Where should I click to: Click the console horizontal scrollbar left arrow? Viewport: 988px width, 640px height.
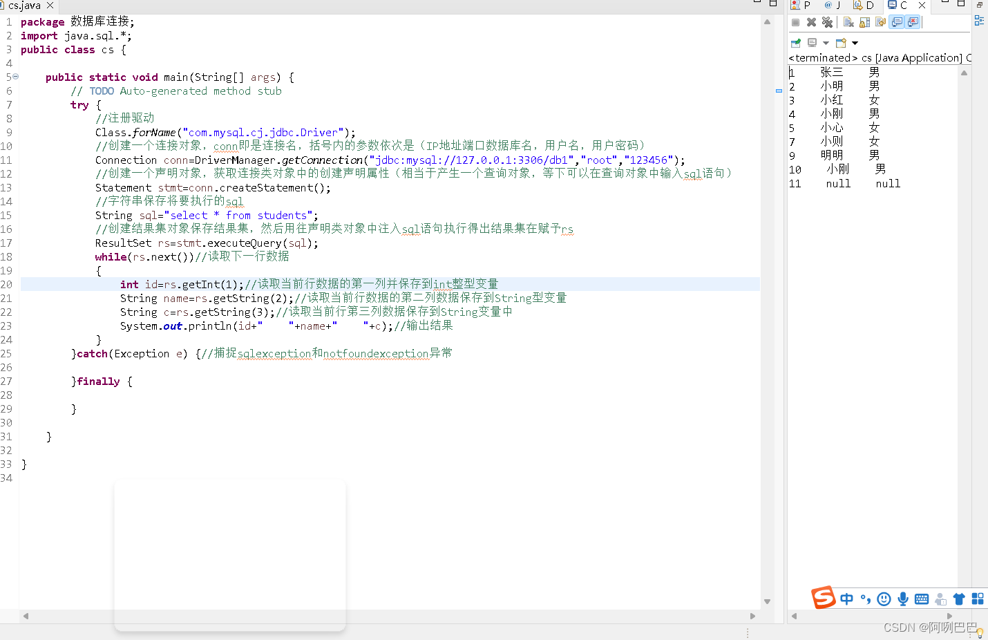pyautogui.click(x=794, y=616)
